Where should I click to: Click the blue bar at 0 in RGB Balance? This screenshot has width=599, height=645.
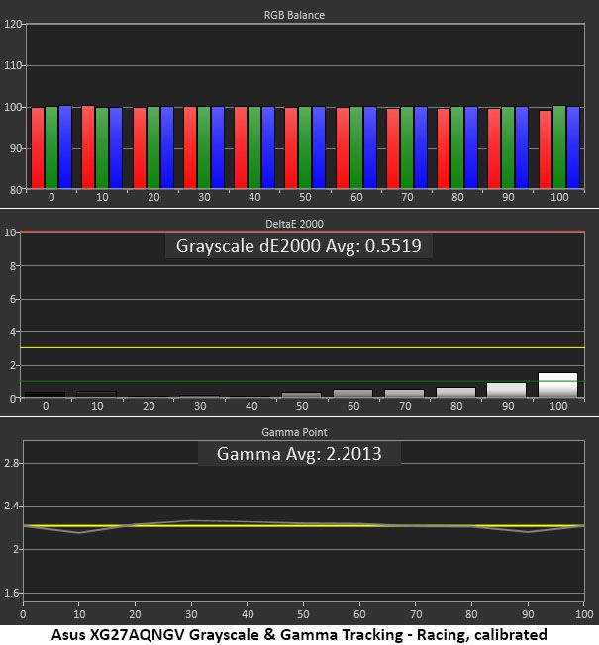point(65,147)
